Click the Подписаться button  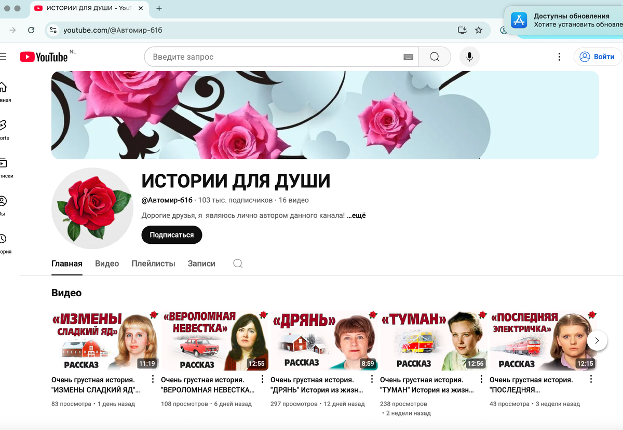(x=172, y=235)
